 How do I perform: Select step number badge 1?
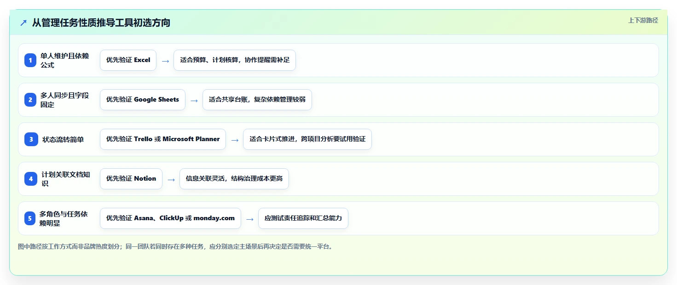pyautogui.click(x=31, y=60)
